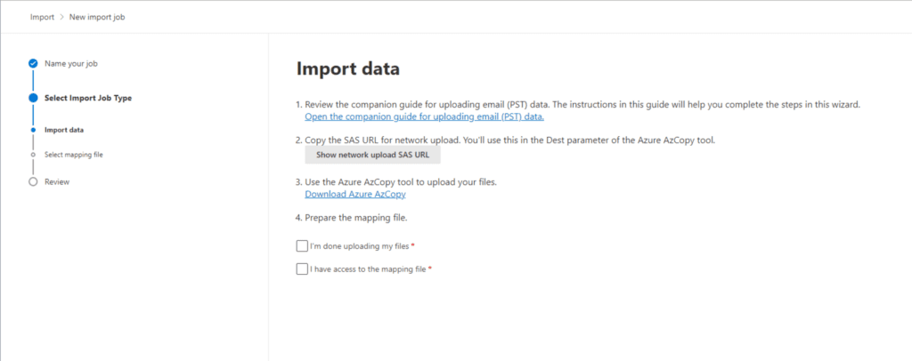
Task: Click the small dot beside Import data step
Action: click(x=33, y=130)
